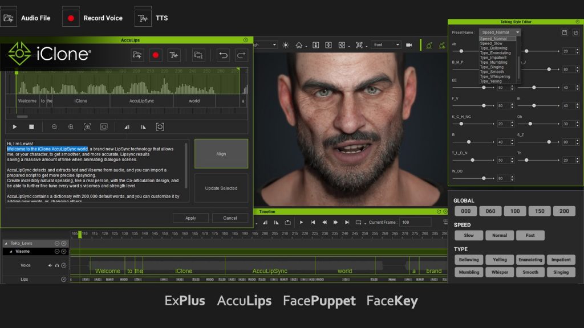Click the viewport Home view icon
The image size is (584, 328).
299,45
